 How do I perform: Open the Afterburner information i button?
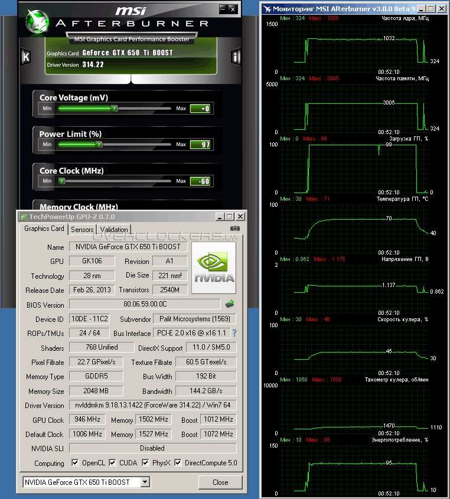236,57
